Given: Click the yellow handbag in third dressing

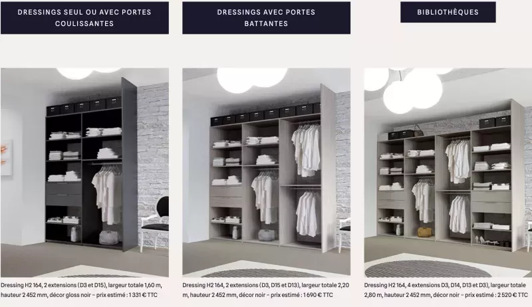Looking at the screenshot, I should [x=424, y=232].
